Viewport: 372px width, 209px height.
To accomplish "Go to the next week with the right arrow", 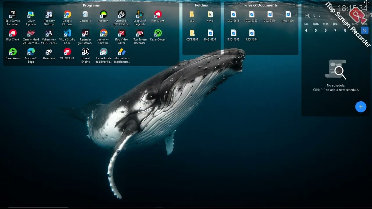I will (x=320, y=16).
